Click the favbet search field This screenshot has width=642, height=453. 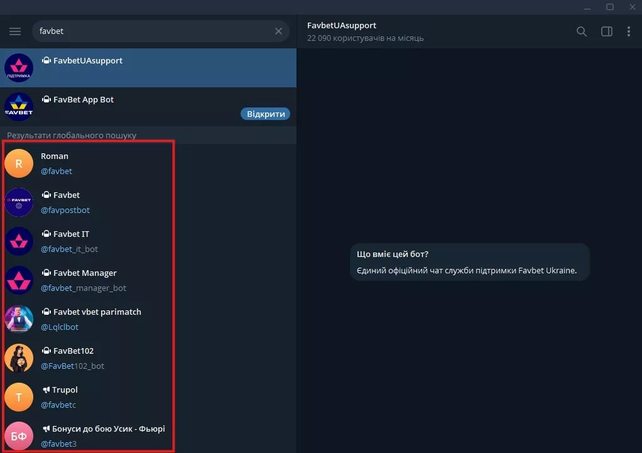point(161,31)
